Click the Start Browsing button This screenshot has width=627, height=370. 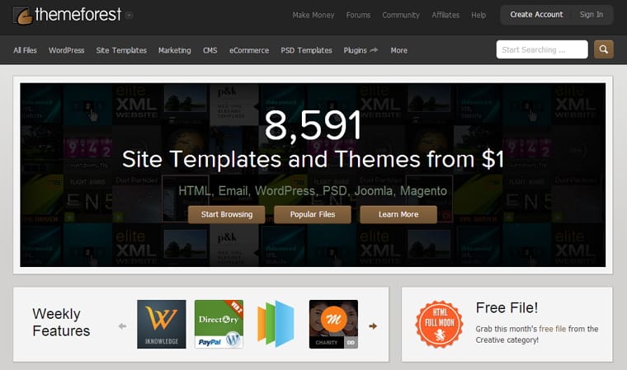(x=227, y=214)
